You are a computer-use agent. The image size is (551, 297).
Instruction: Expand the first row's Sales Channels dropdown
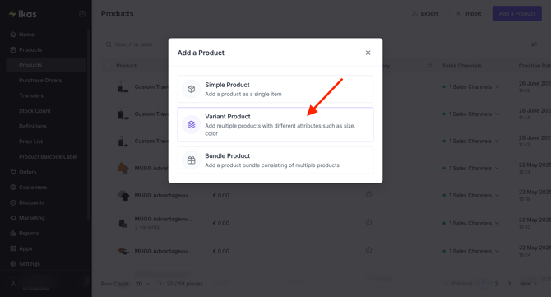(x=498, y=87)
